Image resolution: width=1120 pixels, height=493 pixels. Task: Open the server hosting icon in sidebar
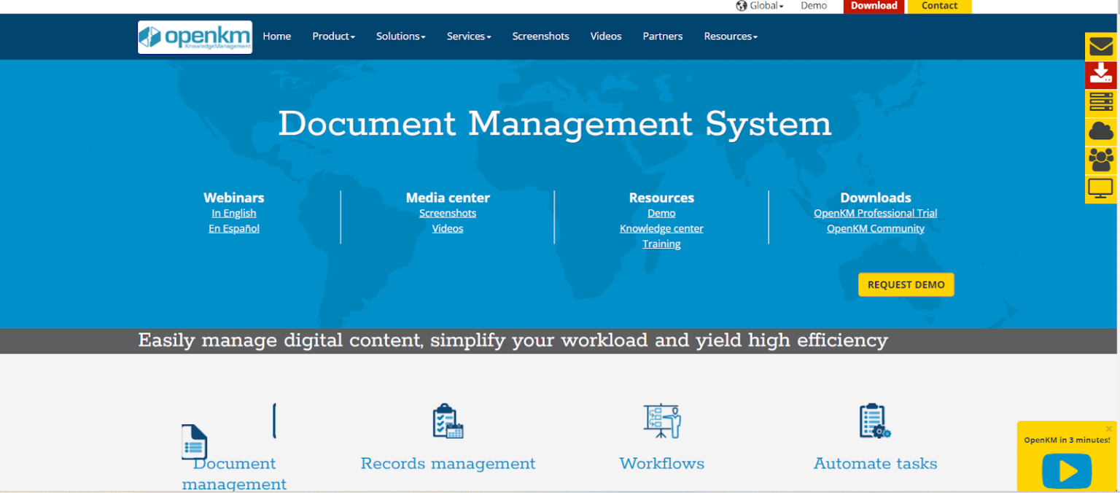point(1100,102)
